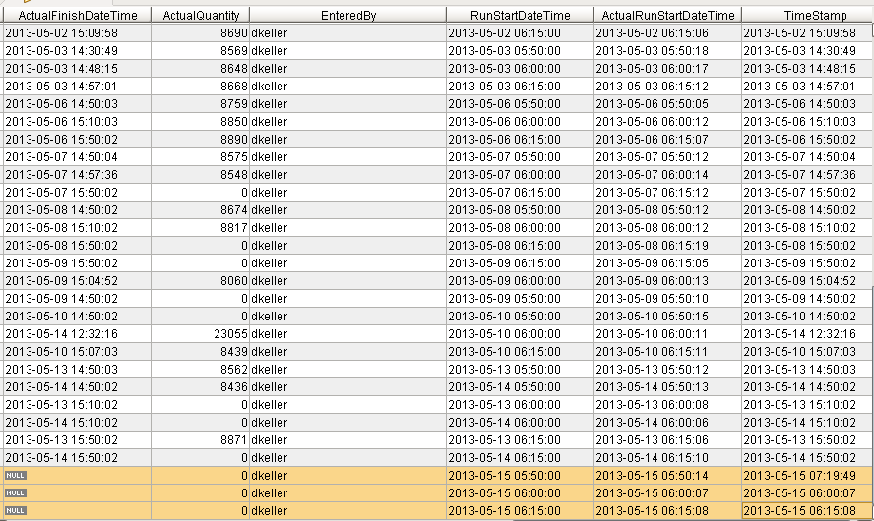Select quantity cell 8817
Image resolution: width=874 pixels, height=521 pixels.
tap(200, 228)
